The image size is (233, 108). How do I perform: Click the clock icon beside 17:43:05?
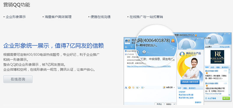pyautogui.click(x=126, y=54)
